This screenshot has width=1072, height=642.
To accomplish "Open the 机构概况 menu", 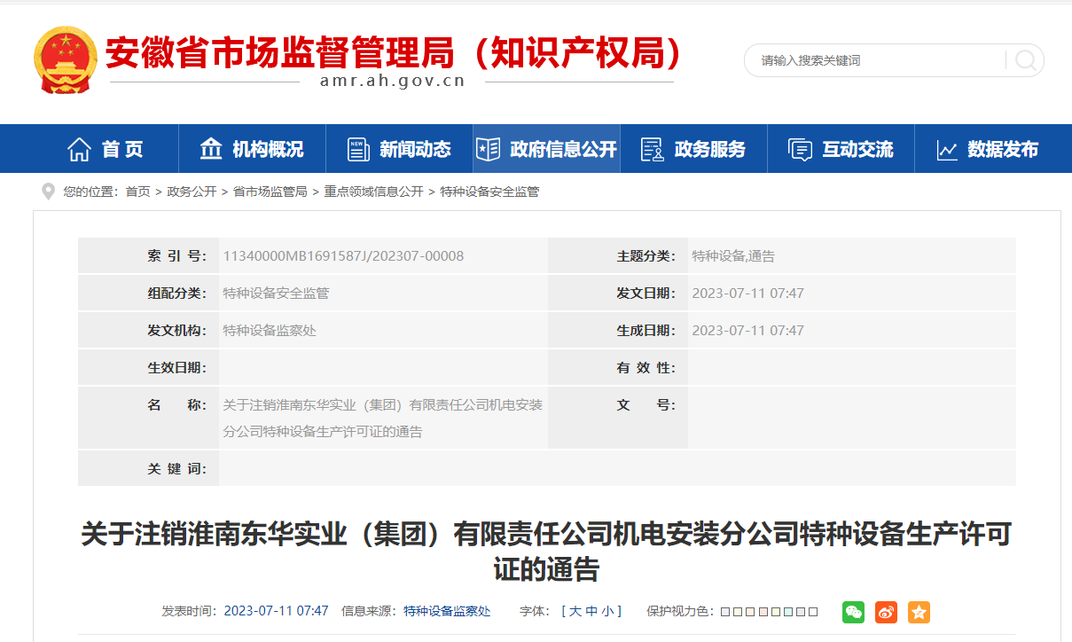I will click(x=252, y=149).
